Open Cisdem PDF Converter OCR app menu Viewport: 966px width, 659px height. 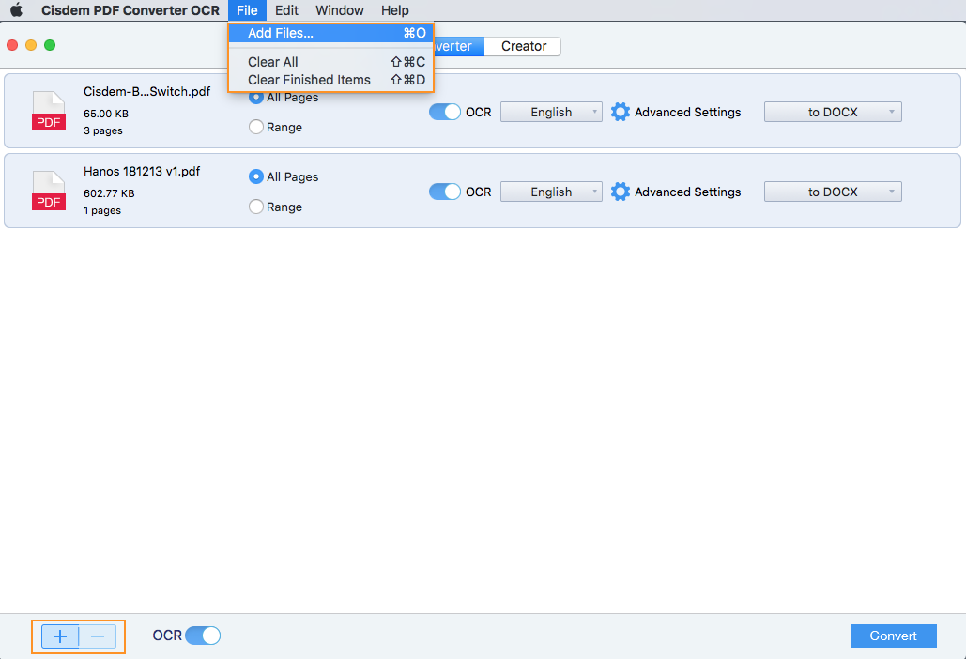click(130, 9)
